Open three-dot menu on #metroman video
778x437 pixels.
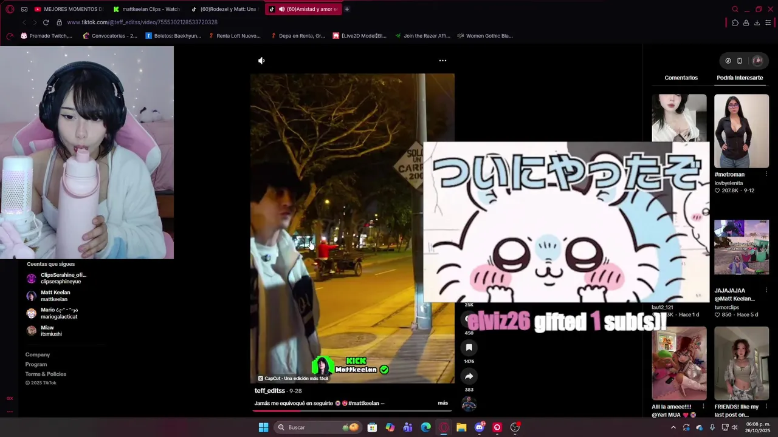[765, 175]
